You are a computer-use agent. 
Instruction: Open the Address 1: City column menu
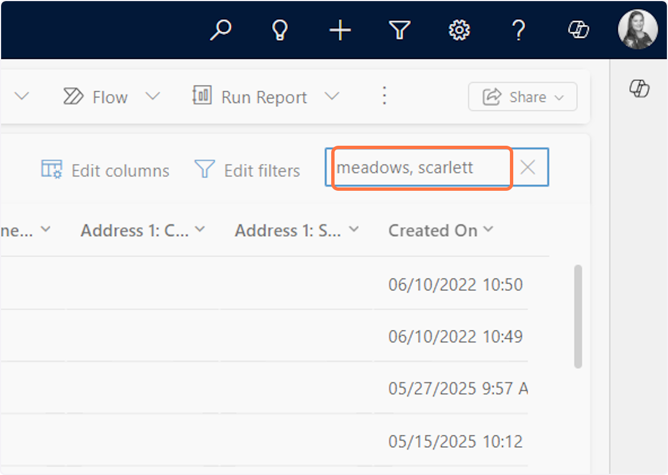click(200, 229)
